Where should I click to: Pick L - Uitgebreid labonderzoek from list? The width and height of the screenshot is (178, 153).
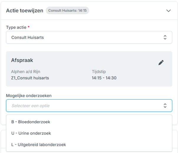pyautogui.click(x=38, y=145)
